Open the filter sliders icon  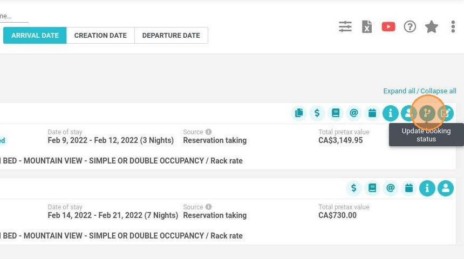tap(345, 26)
